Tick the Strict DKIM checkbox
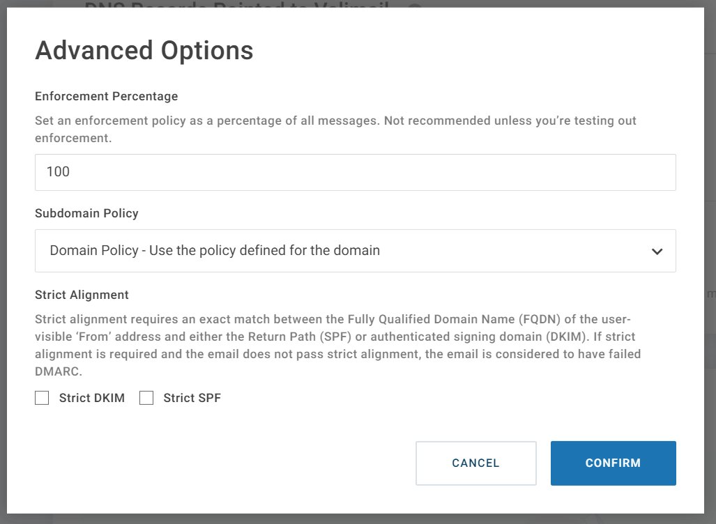The height and width of the screenshot is (524, 716). (x=42, y=398)
